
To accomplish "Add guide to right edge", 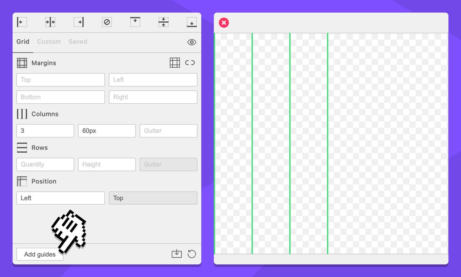I will [x=79, y=22].
